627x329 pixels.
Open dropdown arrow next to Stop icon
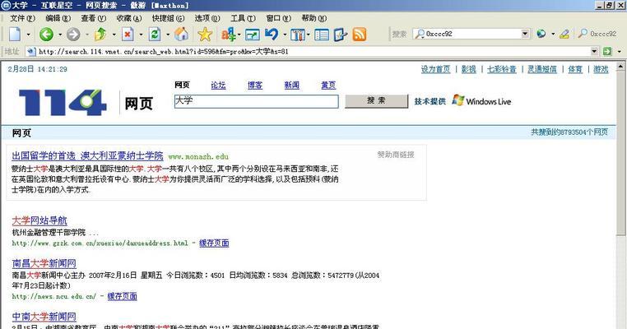(141, 35)
